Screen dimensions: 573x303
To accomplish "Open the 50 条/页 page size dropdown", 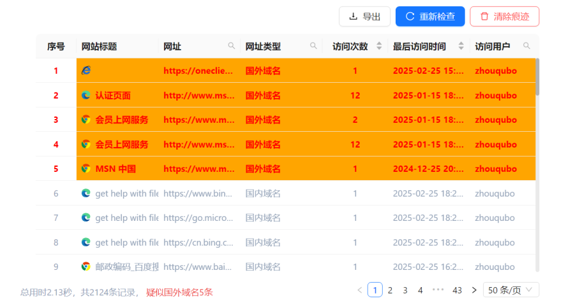I will tap(510, 290).
